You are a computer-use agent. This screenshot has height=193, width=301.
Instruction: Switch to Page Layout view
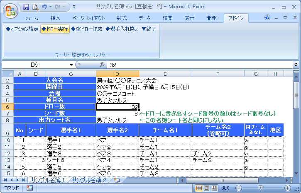click(x=207, y=188)
